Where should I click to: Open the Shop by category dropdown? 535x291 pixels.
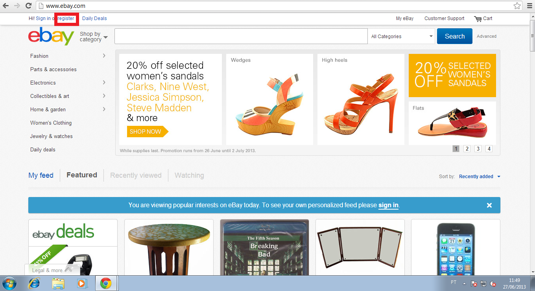[94, 37]
